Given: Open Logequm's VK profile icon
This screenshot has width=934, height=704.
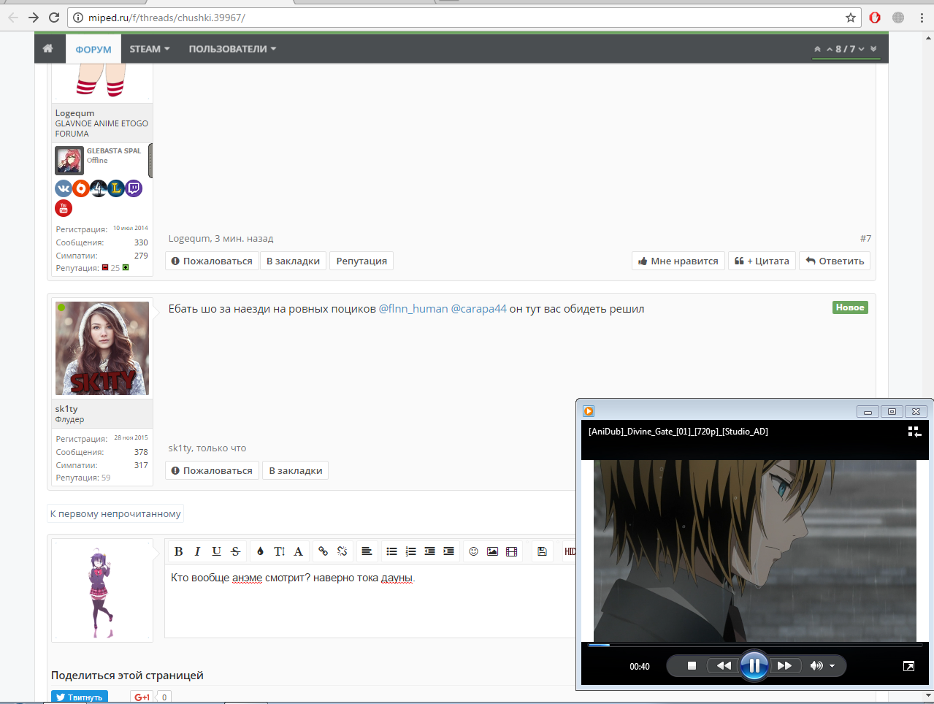Looking at the screenshot, I should tap(64, 188).
